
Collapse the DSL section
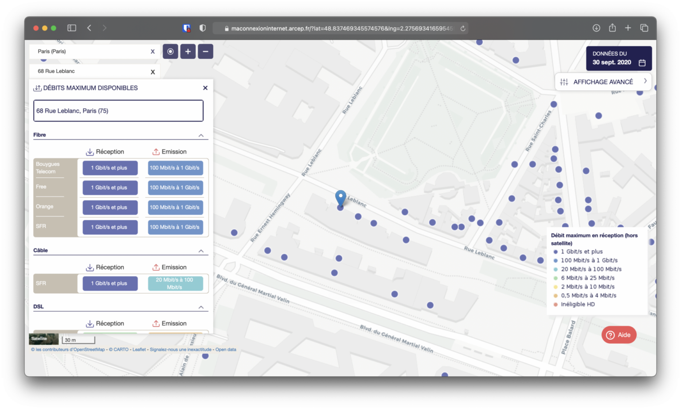pos(201,307)
